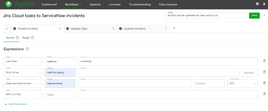Image resolution: width=268 pixels, height=111 pixels.
Task: Show the Source tab info icon
Action: pyautogui.click(x=17, y=38)
